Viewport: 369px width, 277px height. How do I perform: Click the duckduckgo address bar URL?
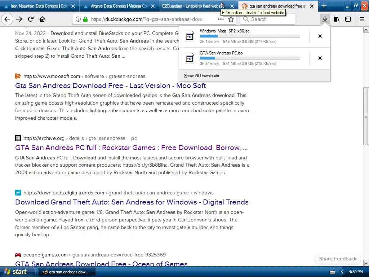click(147, 19)
